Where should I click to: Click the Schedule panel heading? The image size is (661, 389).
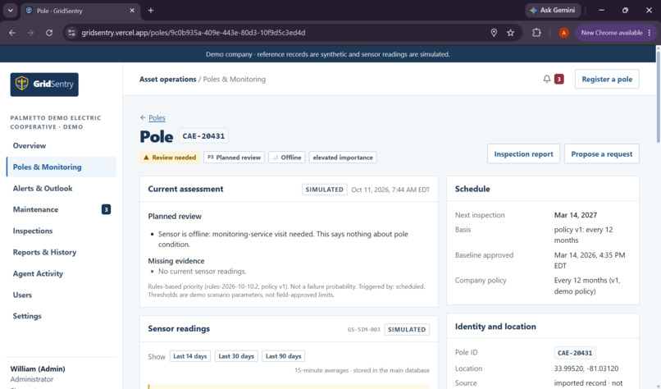[x=472, y=189]
